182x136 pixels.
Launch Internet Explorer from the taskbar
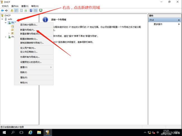click(30, 132)
